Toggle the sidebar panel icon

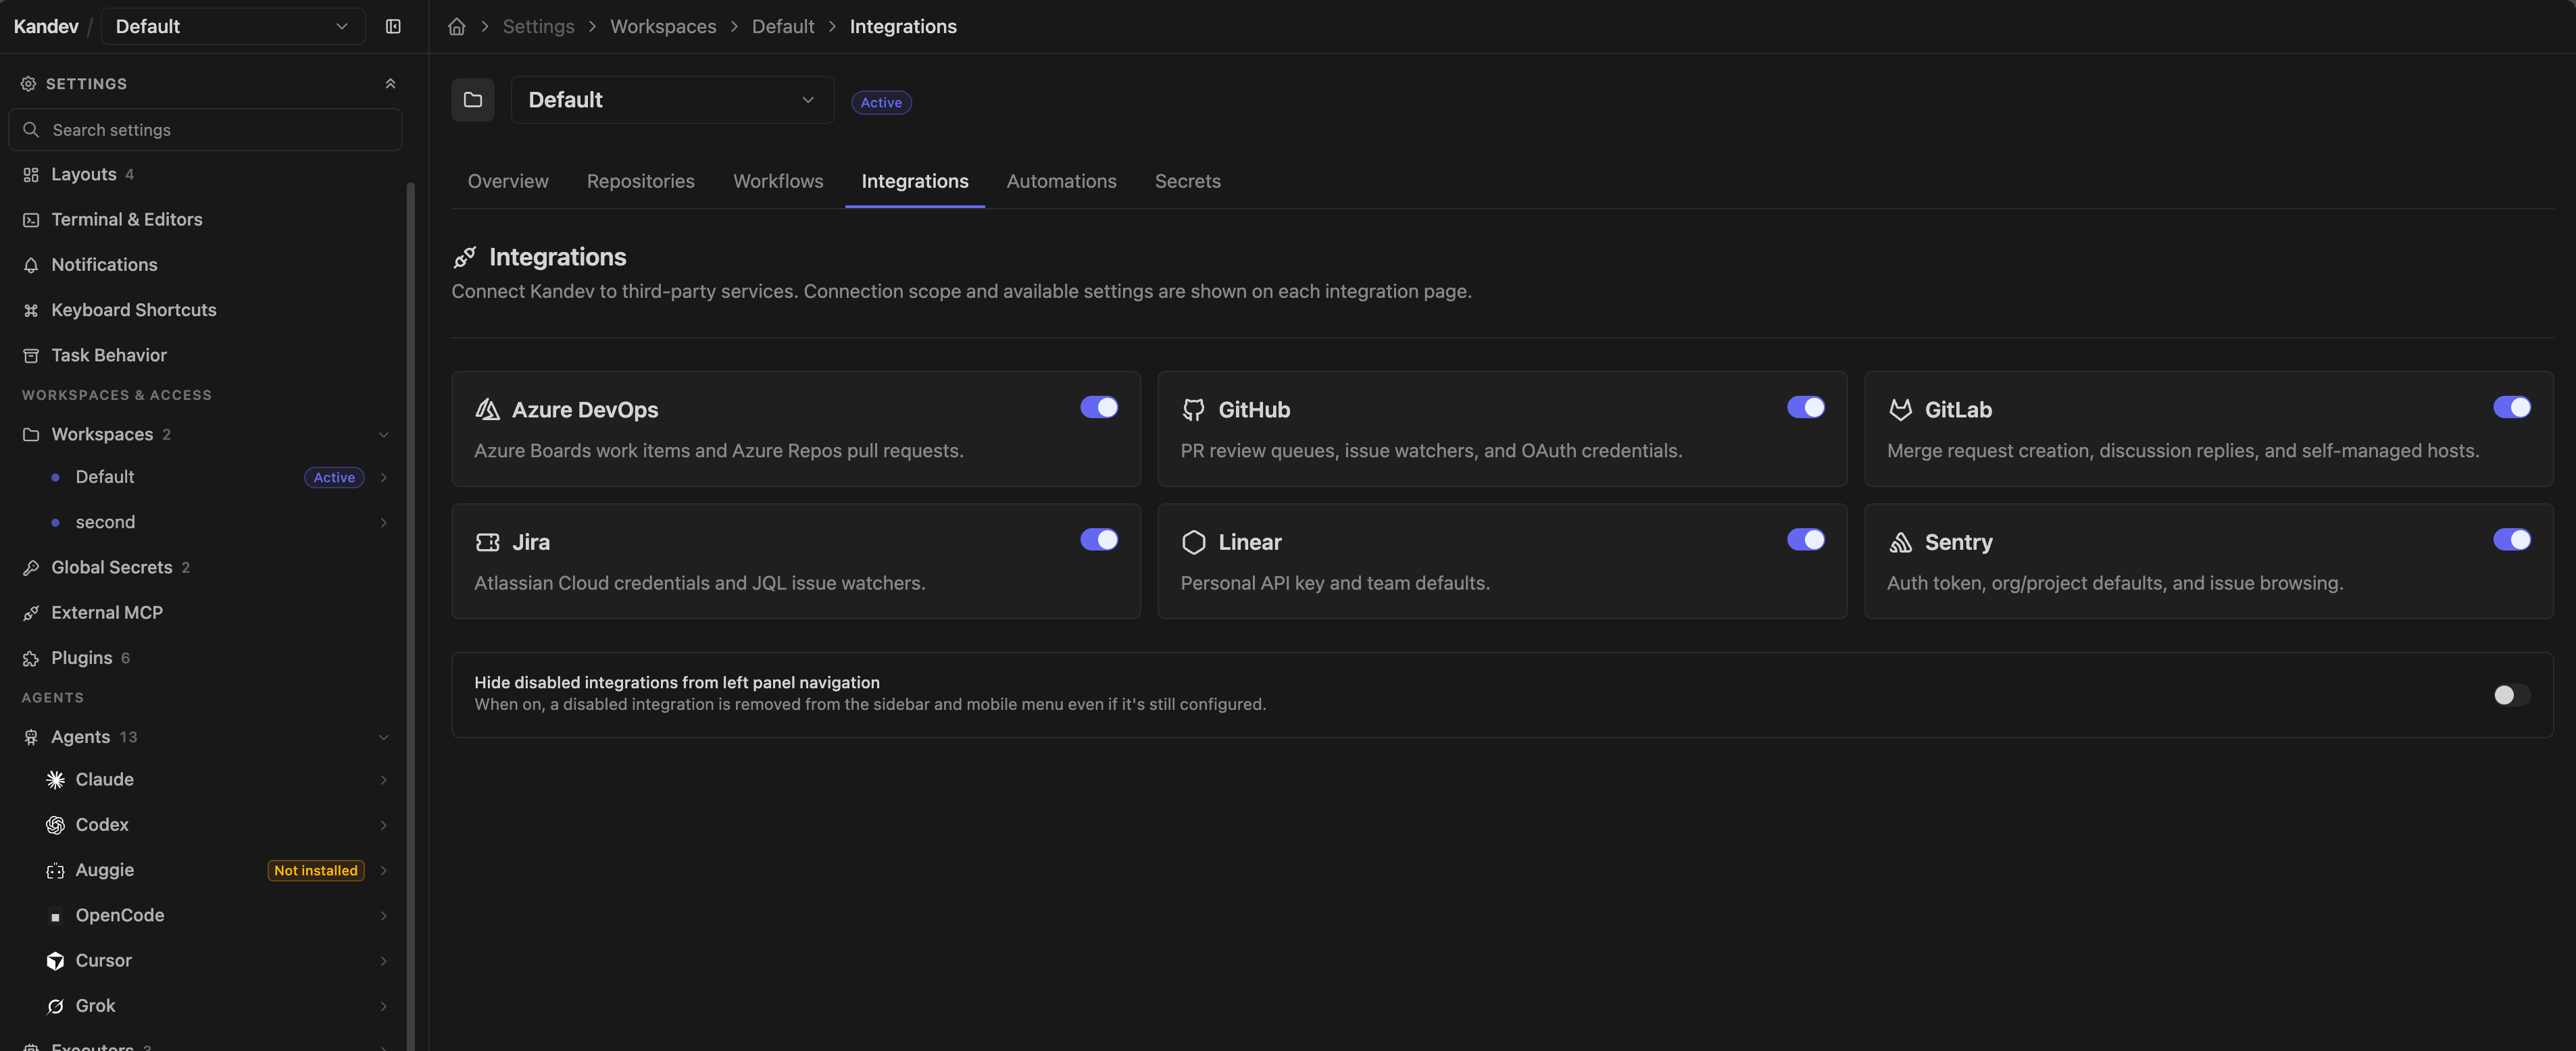tap(393, 27)
